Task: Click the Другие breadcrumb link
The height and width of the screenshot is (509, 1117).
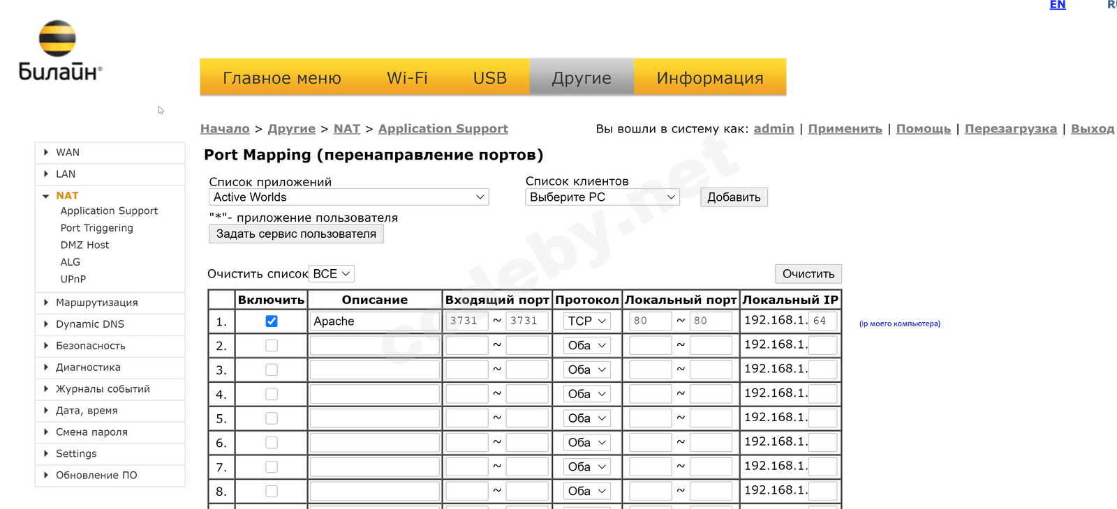Action: pos(291,129)
